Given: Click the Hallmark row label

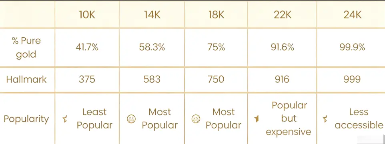Looking at the screenshot, I should (26, 79).
